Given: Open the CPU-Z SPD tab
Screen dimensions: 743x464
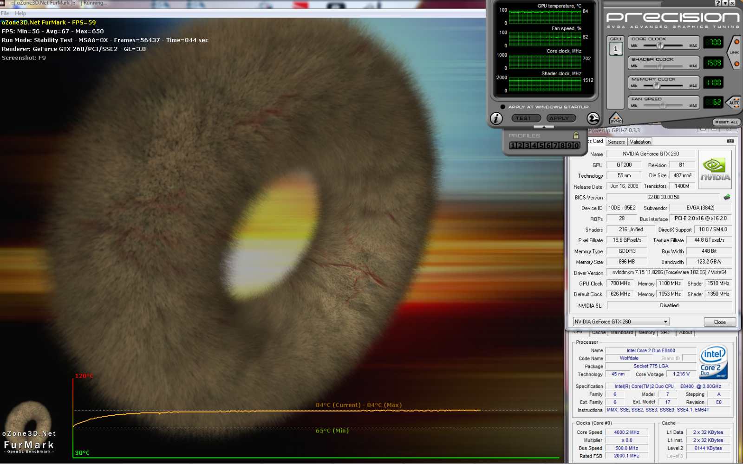Looking at the screenshot, I should 665,333.
